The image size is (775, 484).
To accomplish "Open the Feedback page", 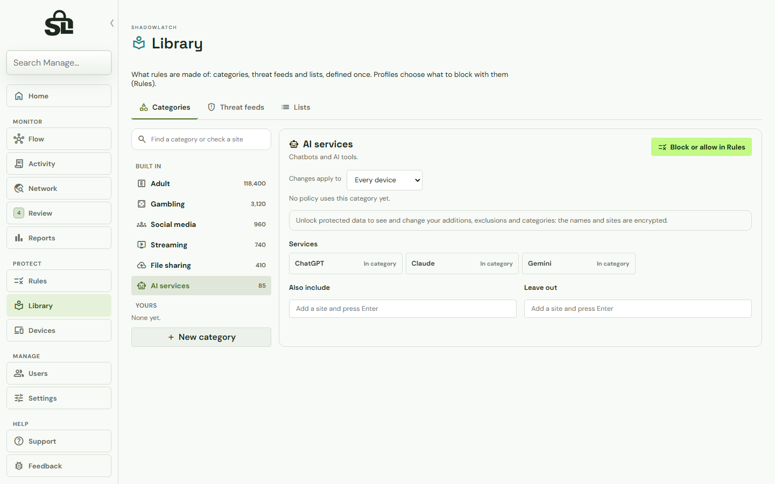I will point(59,466).
